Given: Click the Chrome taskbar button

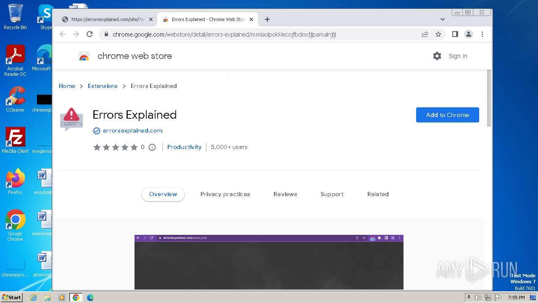Looking at the screenshot, I should point(76,298).
